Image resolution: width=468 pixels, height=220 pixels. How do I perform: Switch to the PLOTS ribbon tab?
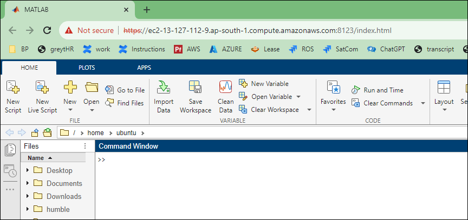coord(87,68)
